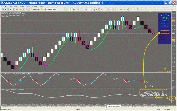Switch to EURJPY,M2 (offline) chart tab
This screenshot has height=111, width=177.
point(52,106)
